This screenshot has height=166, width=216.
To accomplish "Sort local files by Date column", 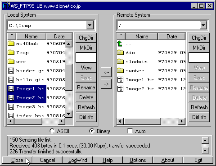I will click(x=59, y=37).
